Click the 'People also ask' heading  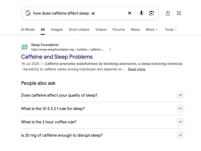point(38,83)
